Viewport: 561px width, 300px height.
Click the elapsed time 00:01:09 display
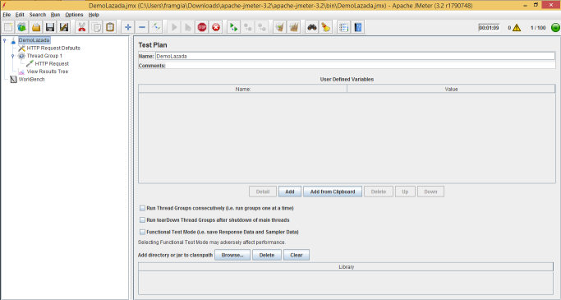point(489,28)
